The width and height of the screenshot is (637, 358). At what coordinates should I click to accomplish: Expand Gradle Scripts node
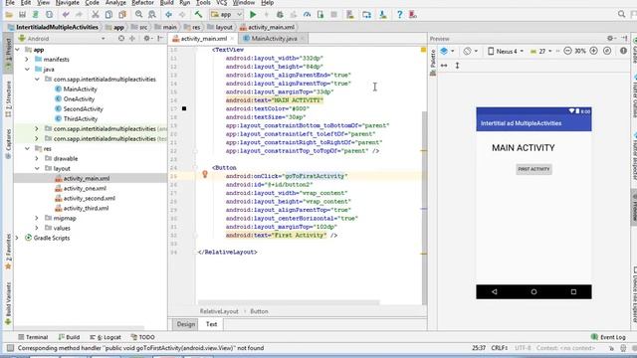(18, 238)
